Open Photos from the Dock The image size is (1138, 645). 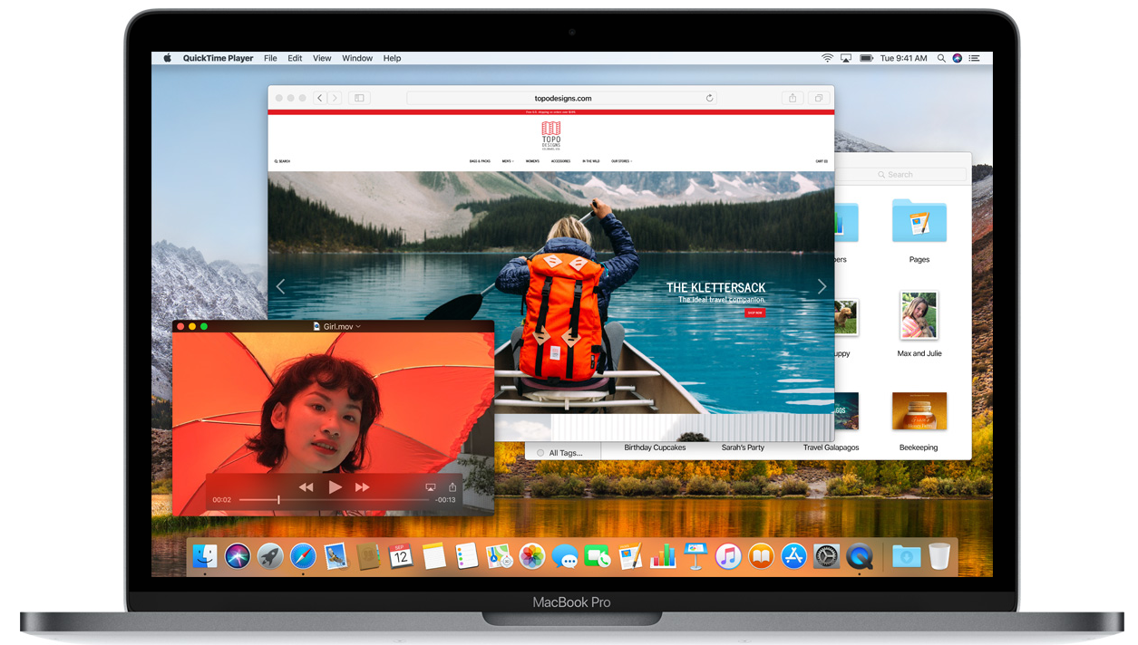pyautogui.click(x=531, y=556)
